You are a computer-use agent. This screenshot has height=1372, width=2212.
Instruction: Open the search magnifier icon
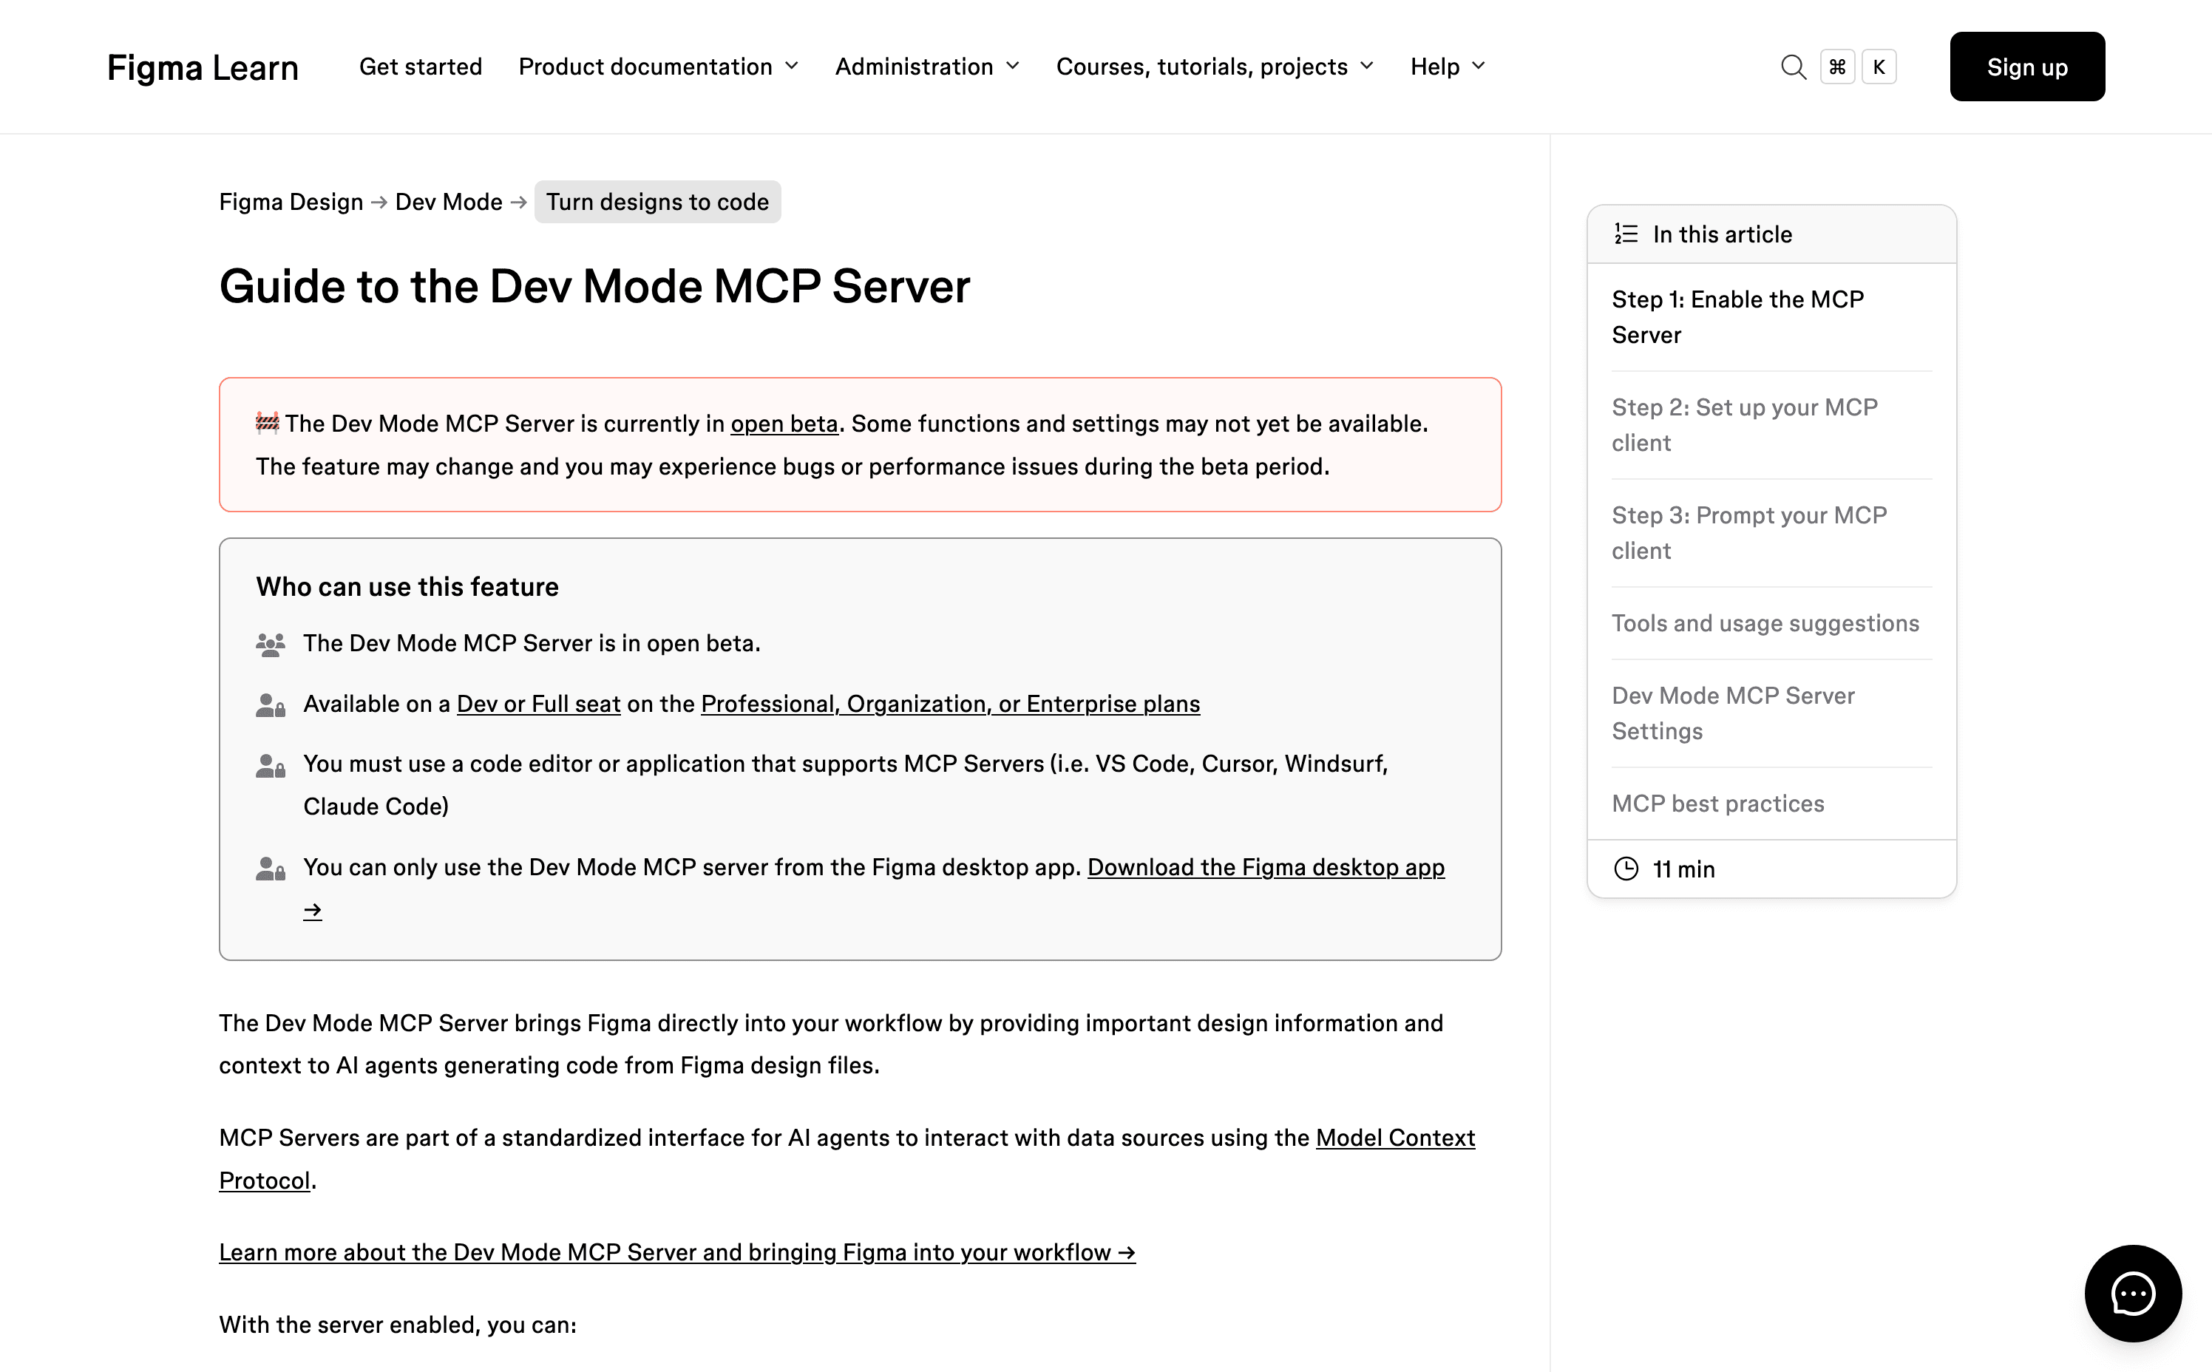[x=1794, y=67]
